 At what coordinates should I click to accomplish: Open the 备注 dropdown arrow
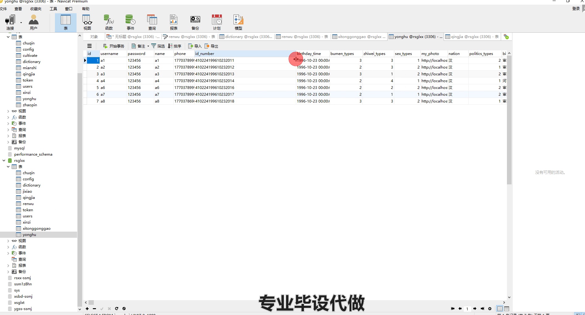[x=148, y=46]
